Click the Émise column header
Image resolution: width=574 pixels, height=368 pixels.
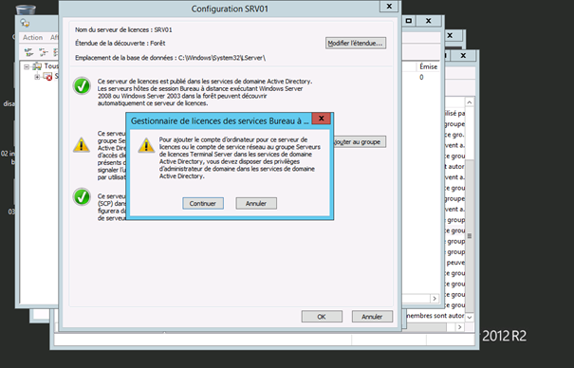click(428, 66)
